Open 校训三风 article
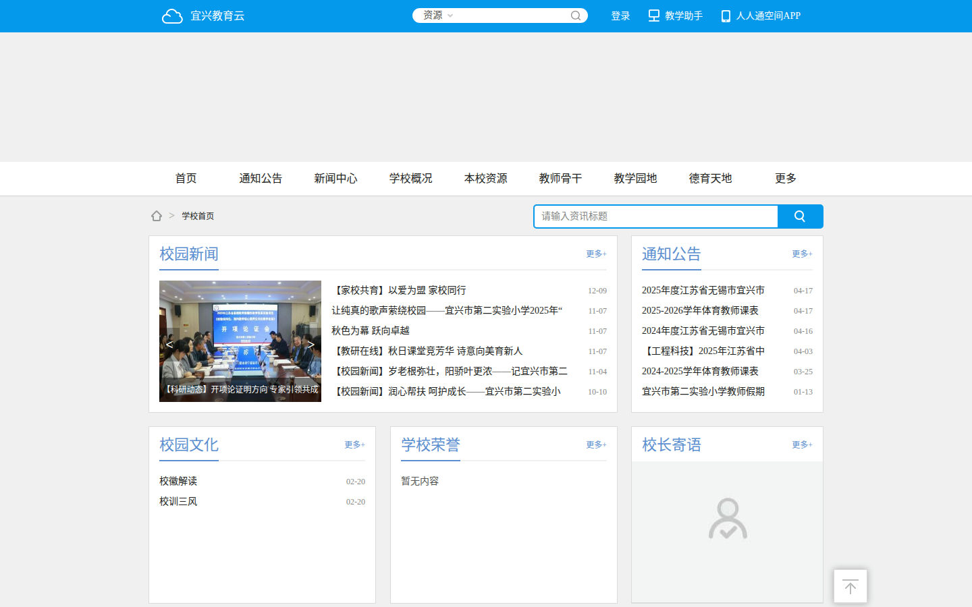Image resolution: width=972 pixels, height=607 pixels. [x=178, y=501]
